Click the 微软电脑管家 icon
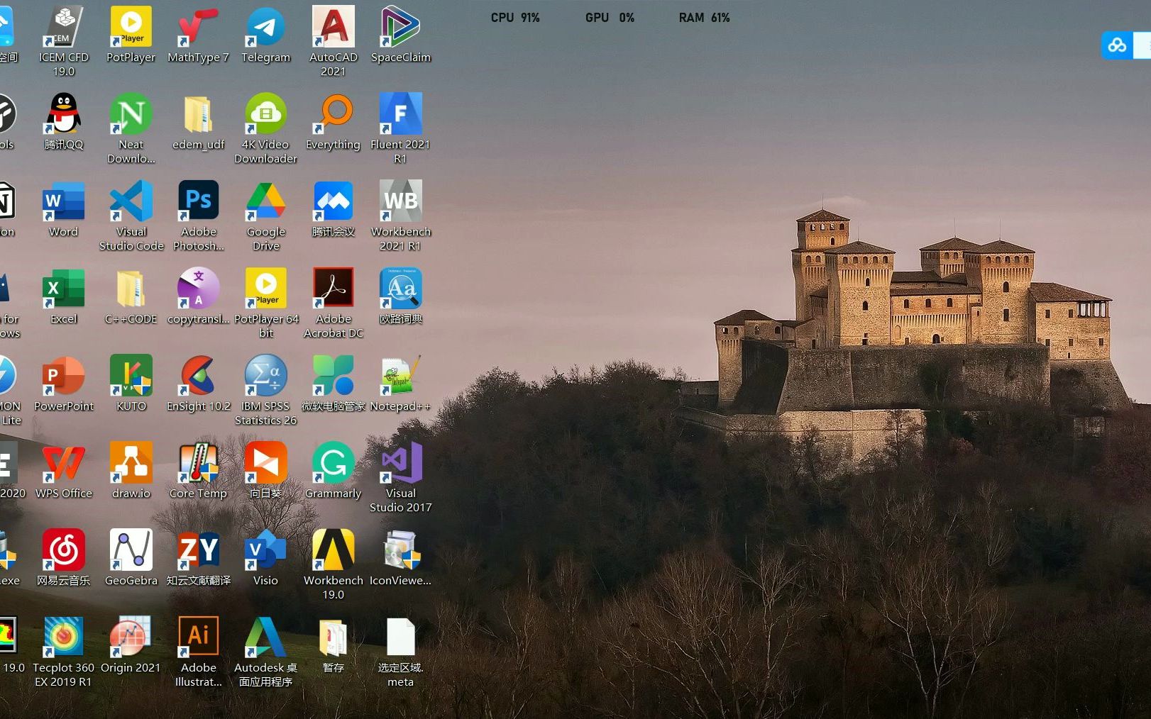1151x719 pixels. point(334,383)
